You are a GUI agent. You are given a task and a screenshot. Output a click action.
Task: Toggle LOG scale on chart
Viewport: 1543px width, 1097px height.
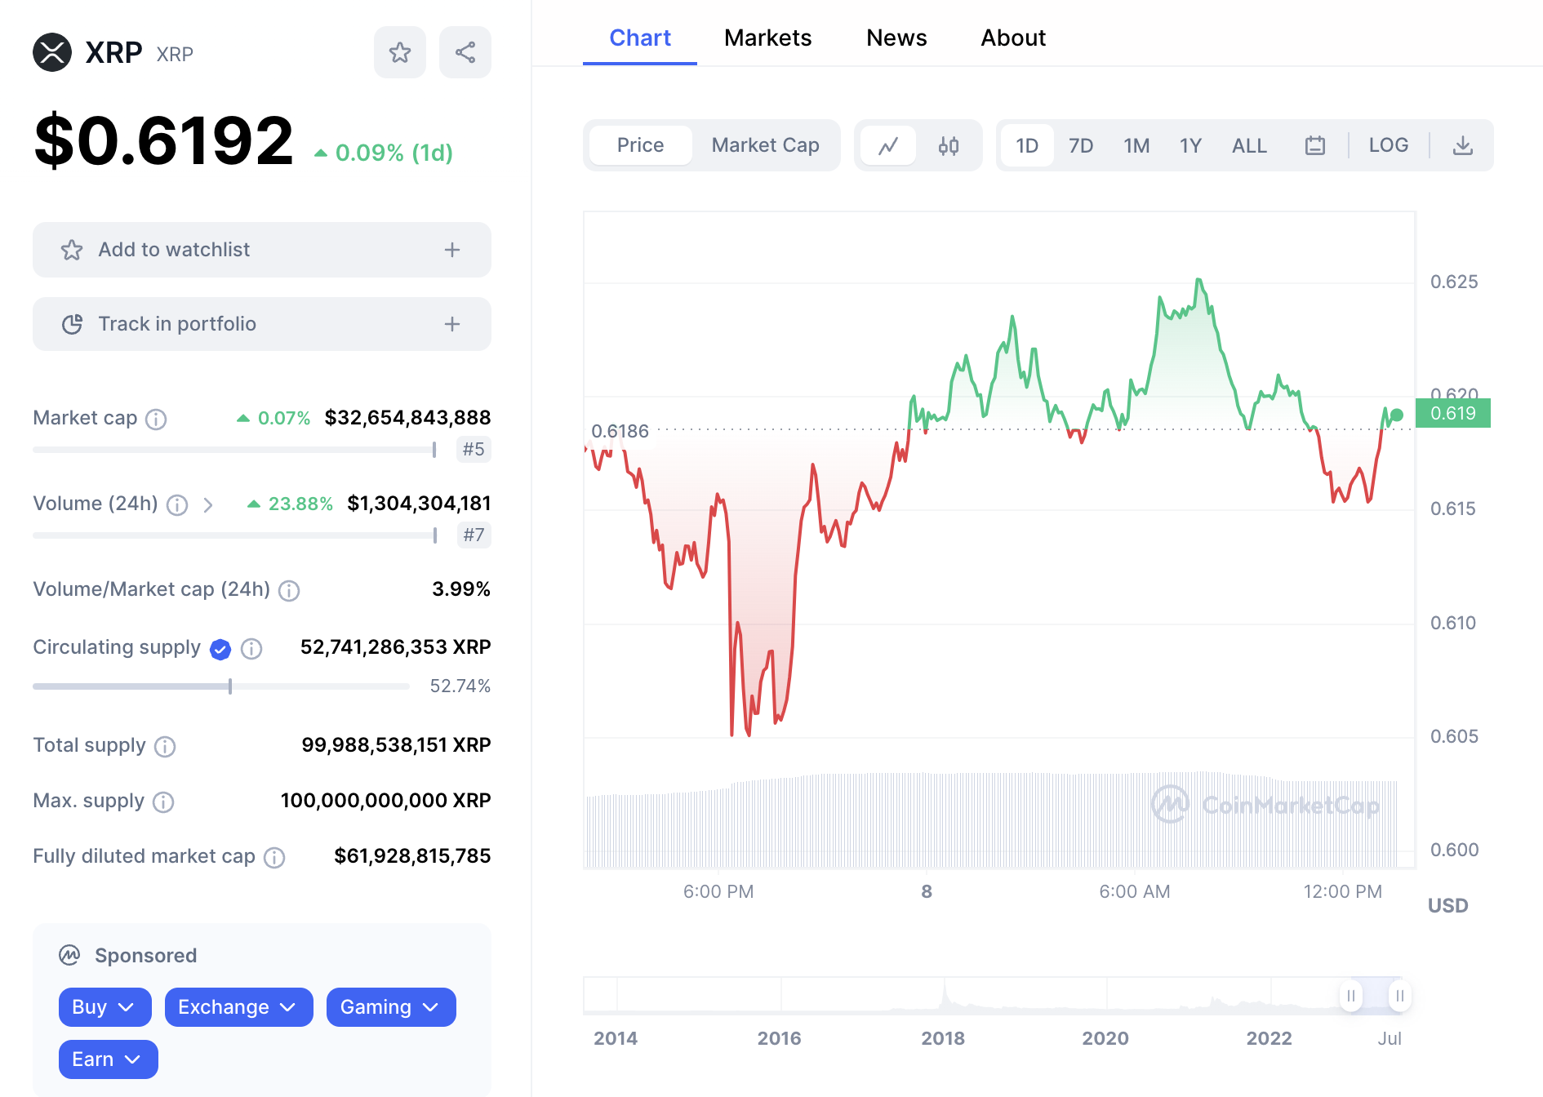click(x=1388, y=145)
